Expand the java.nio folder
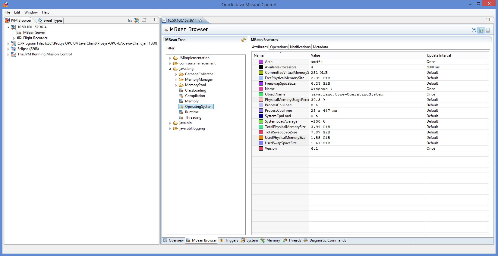The height and width of the screenshot is (256, 498). pyautogui.click(x=170, y=123)
